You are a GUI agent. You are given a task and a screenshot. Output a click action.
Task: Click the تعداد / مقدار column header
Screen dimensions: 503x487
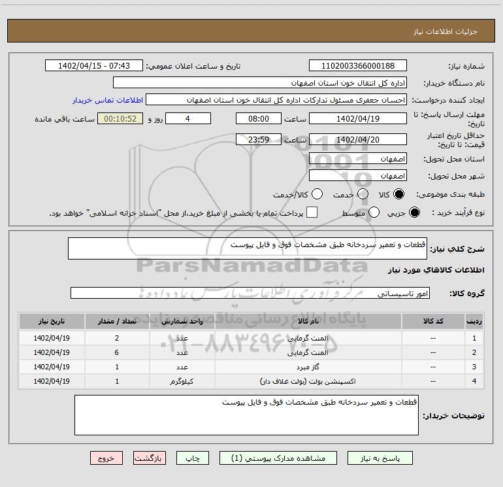[x=117, y=322]
